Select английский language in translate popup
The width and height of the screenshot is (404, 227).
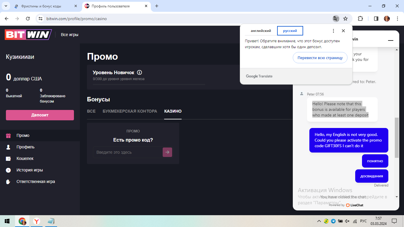pos(261,31)
